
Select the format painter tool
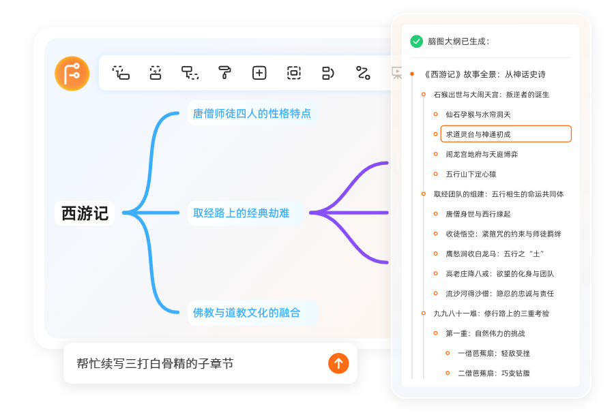(225, 73)
